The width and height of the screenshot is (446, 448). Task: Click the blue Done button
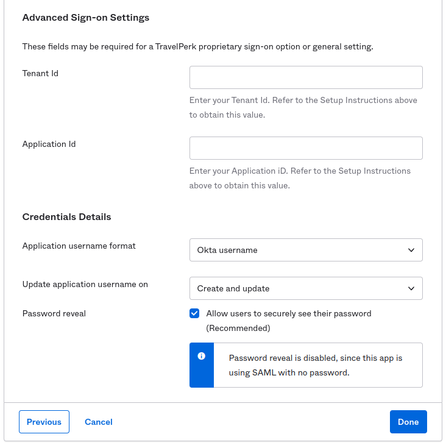tap(408, 422)
